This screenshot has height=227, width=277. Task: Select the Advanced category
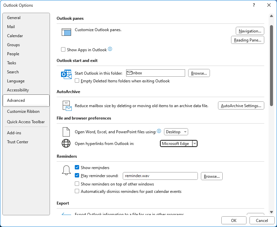point(26,100)
